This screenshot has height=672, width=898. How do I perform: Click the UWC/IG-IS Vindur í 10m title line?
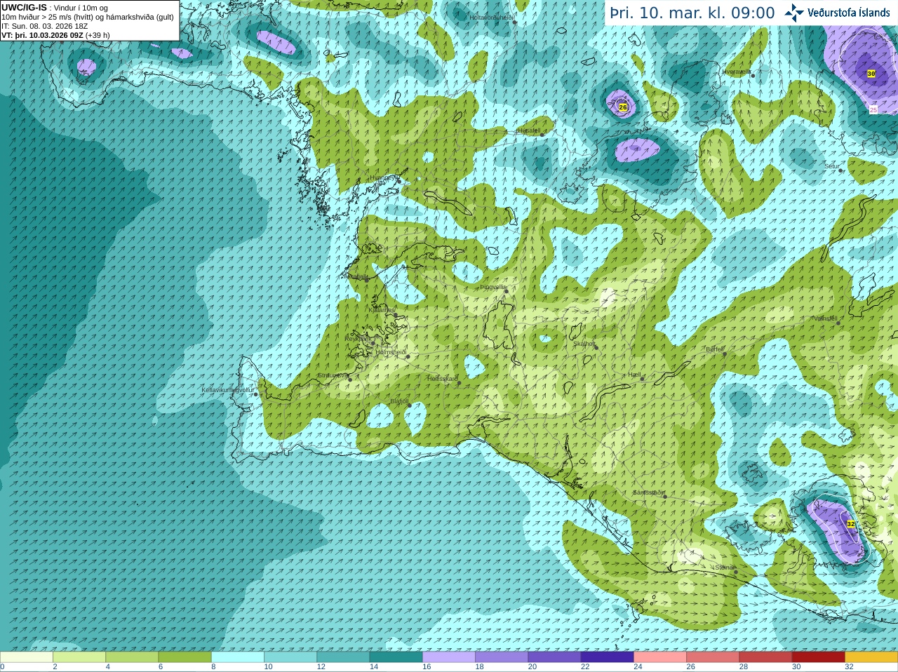click(x=55, y=8)
